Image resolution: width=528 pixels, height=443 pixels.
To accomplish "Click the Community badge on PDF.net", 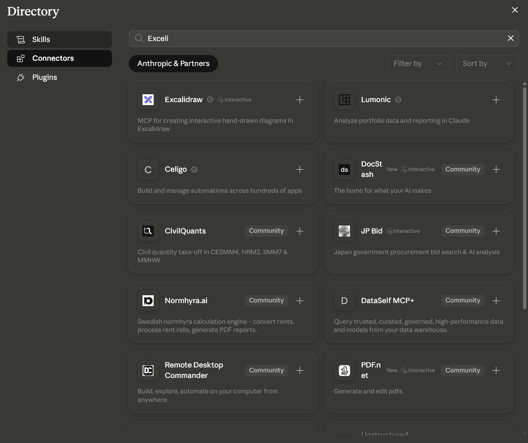I will (x=463, y=370).
